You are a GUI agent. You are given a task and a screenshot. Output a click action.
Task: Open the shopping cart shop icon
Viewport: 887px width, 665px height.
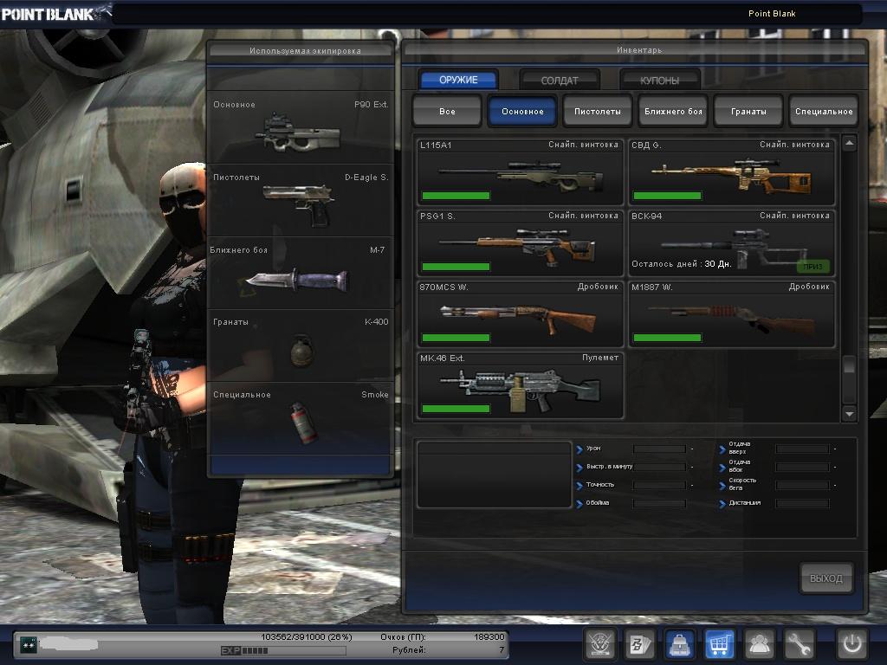719,643
